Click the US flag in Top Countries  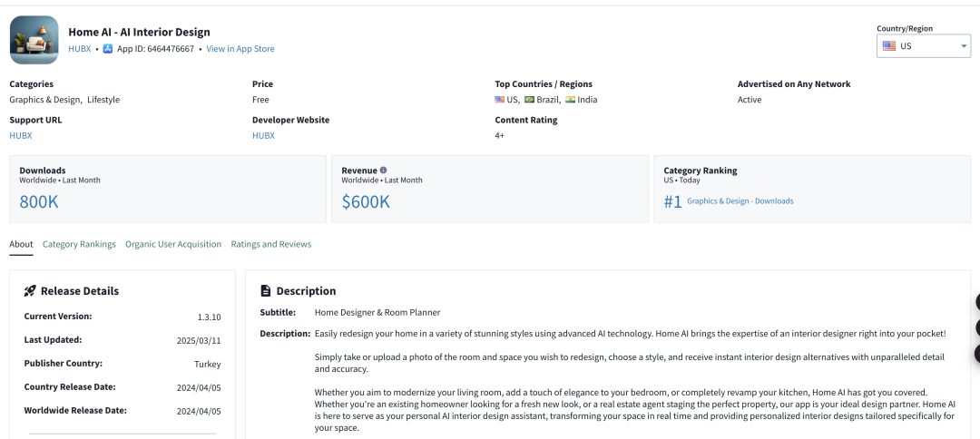[499, 99]
